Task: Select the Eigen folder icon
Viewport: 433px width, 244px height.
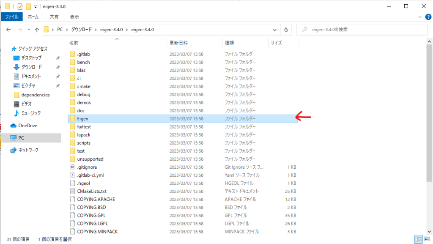Action: (x=73, y=119)
